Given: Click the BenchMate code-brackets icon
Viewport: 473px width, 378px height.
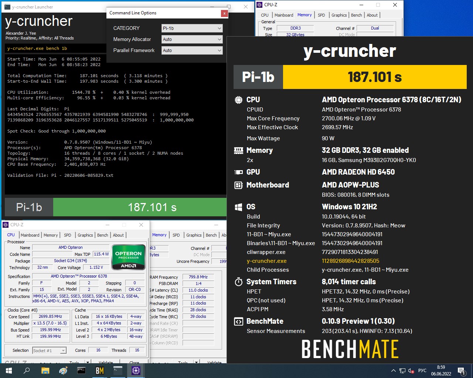Looking at the screenshot, I should [239, 322].
